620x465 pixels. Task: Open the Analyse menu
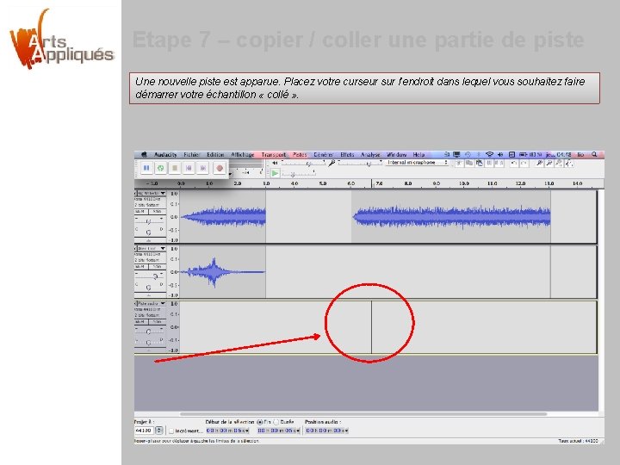tap(370, 155)
